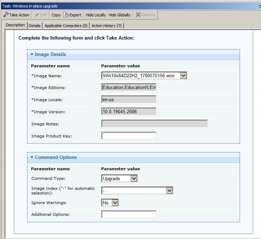Focus the Additional Options field
Screen dimensions: 261x239
pyautogui.click(x=129, y=214)
